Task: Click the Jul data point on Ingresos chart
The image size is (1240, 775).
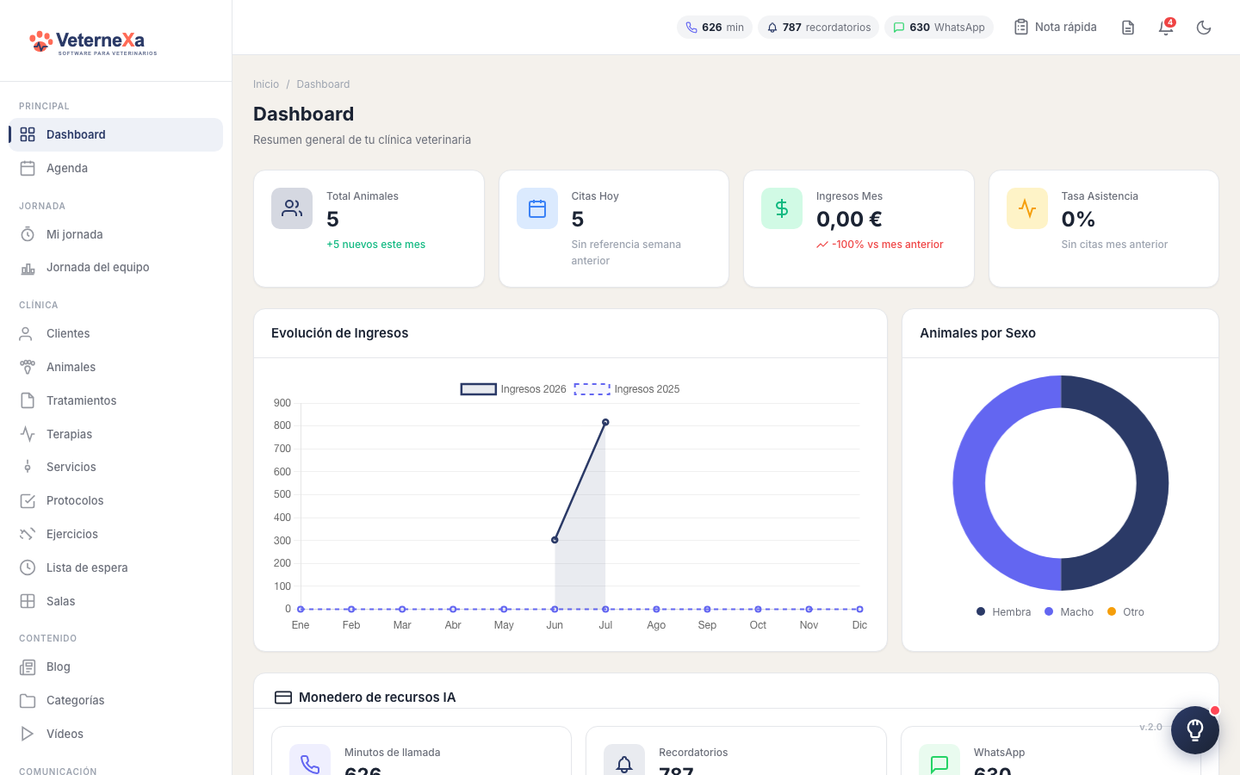Action: [605, 422]
